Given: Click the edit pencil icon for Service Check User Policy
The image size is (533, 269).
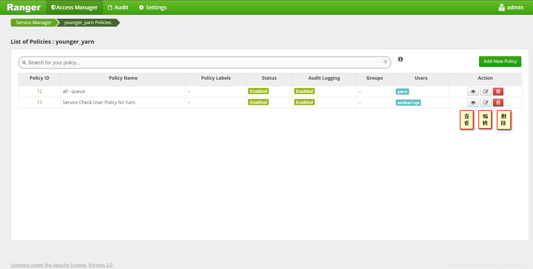Looking at the screenshot, I should click(486, 102).
